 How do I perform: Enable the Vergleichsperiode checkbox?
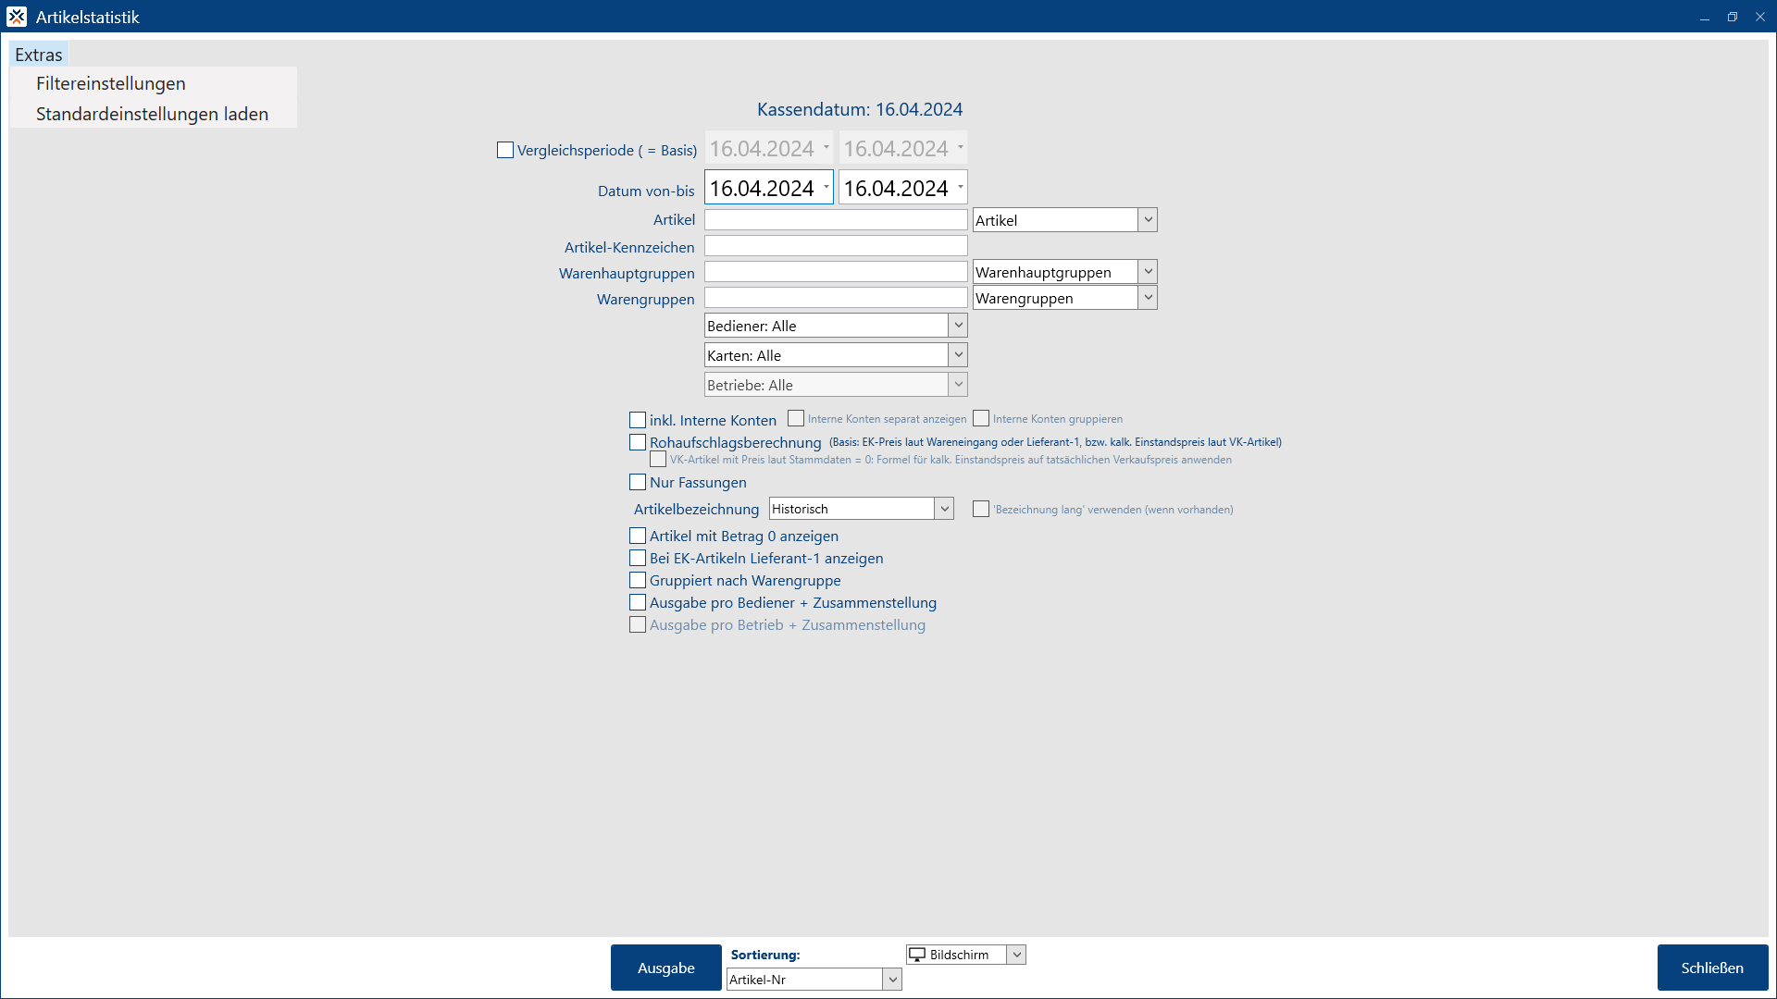click(505, 150)
